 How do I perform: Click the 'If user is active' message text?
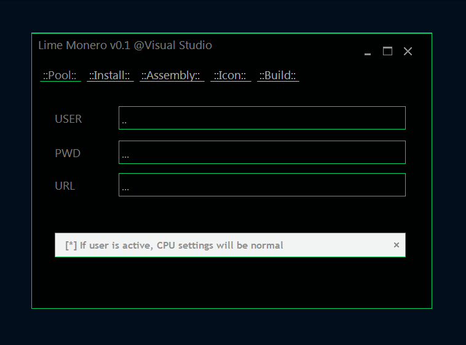pyautogui.click(x=174, y=246)
